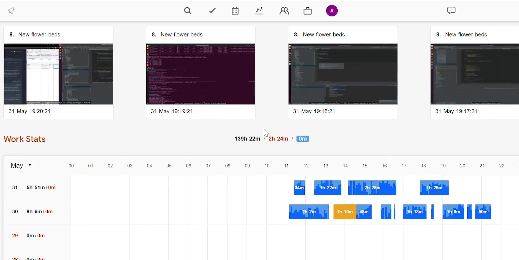The height and width of the screenshot is (260, 519).
Task: Select the 2h 2m block on May 30
Action: 309,212
